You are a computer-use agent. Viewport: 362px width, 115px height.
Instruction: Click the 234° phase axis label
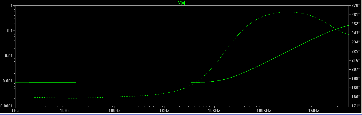pyautogui.click(x=355, y=42)
